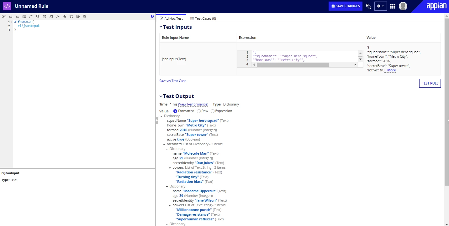Screen dimensions: 449x226
Task: Toggle comment using the /* icon
Action: coord(31,16)
